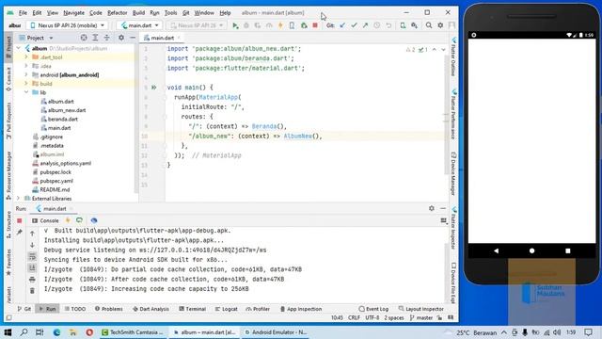Hide the Project panel with minus icon
This screenshot has width=602, height=339.
coord(133,38)
